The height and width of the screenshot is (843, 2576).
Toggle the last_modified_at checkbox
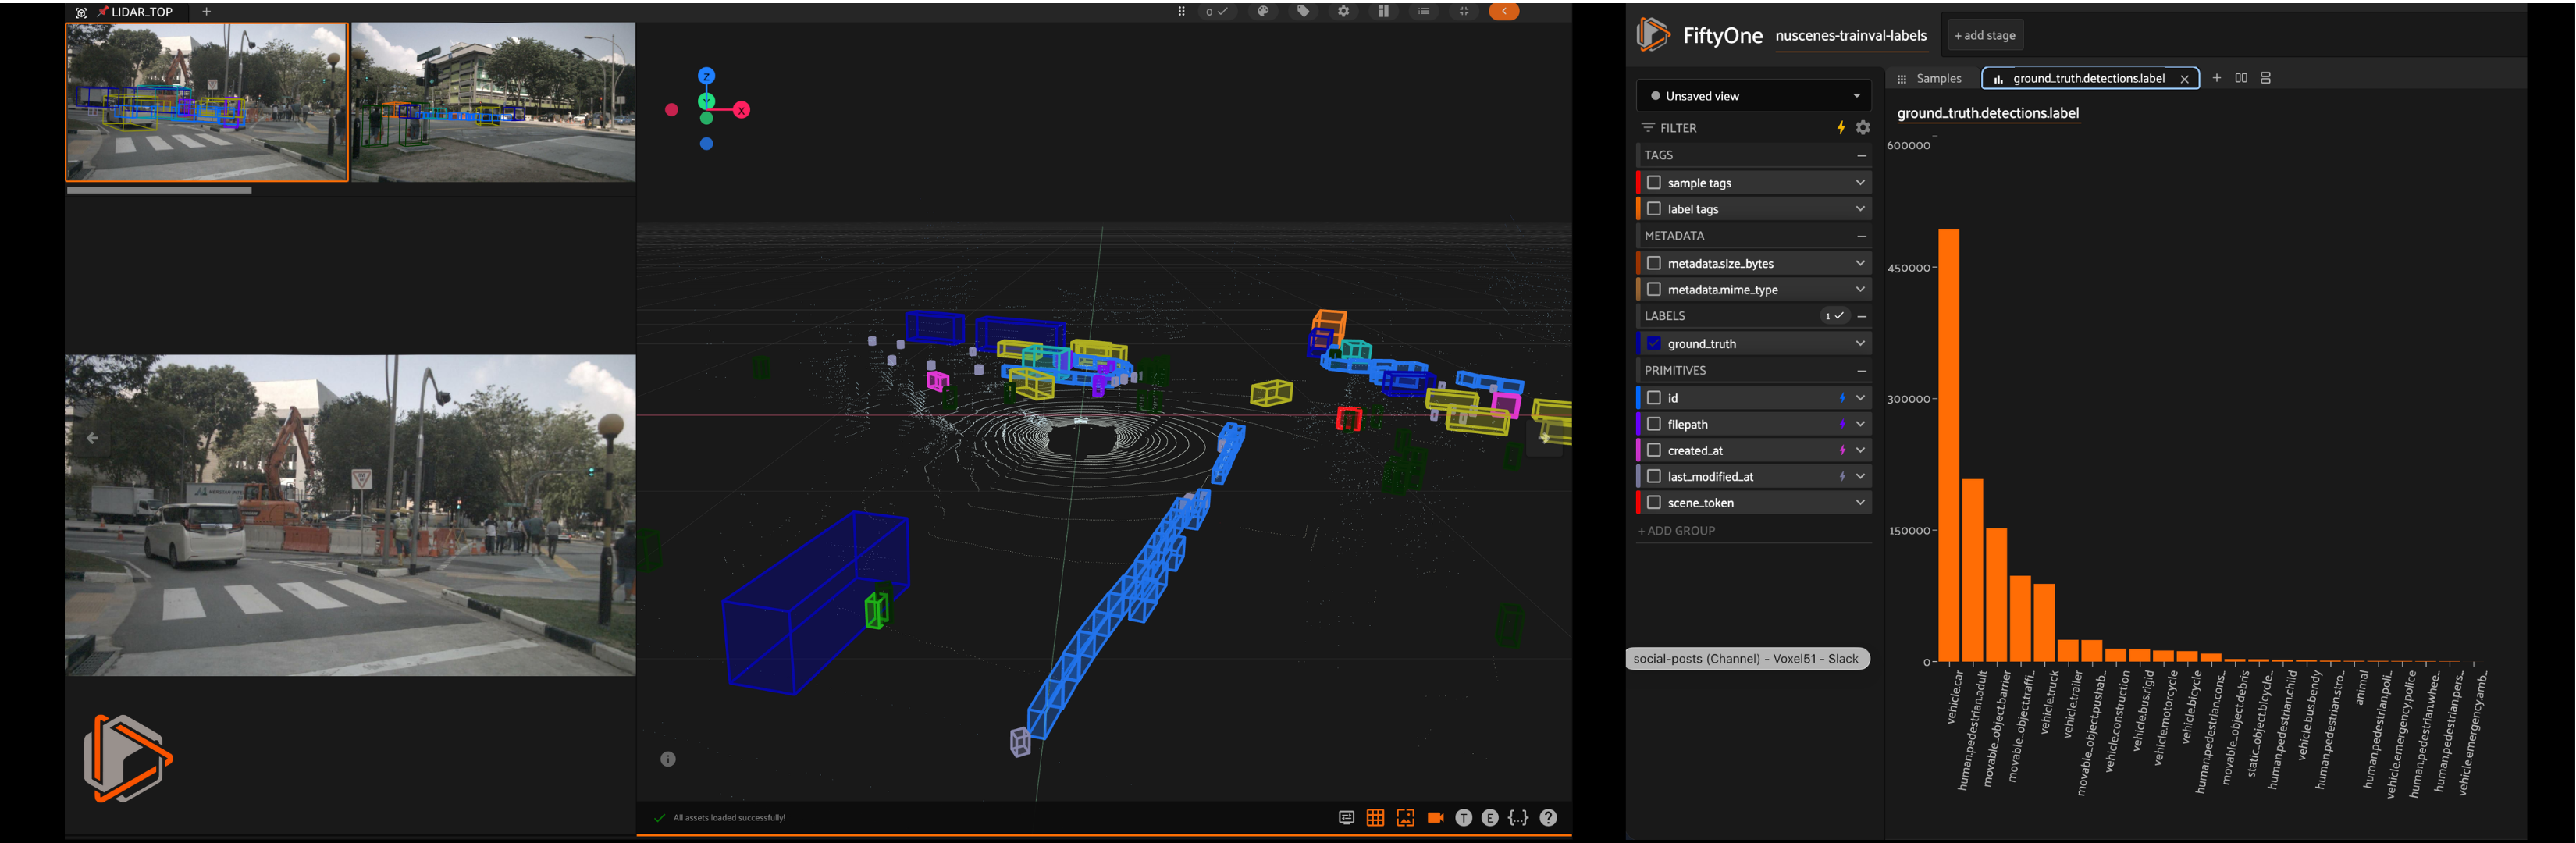tap(1653, 476)
